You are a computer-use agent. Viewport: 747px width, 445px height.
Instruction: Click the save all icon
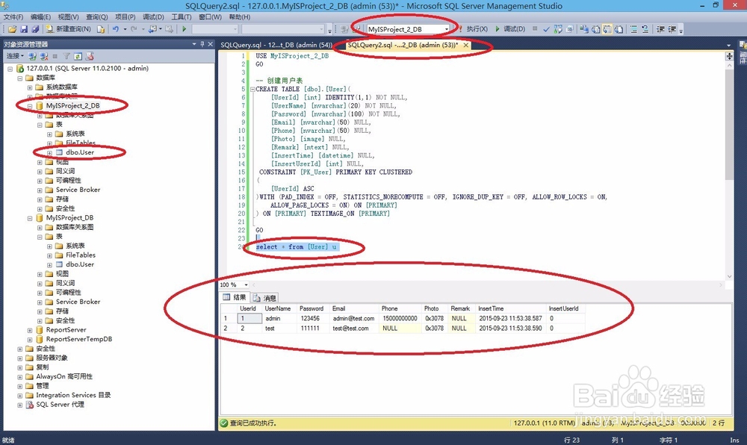35,29
